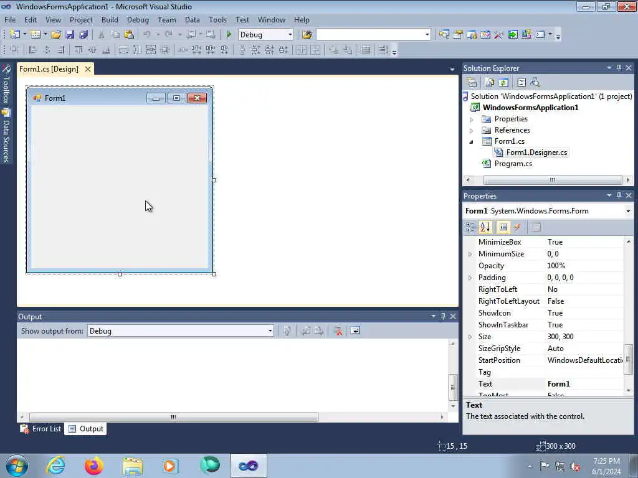
Task: Click Align to Grid layout icon
Action: 15,50
